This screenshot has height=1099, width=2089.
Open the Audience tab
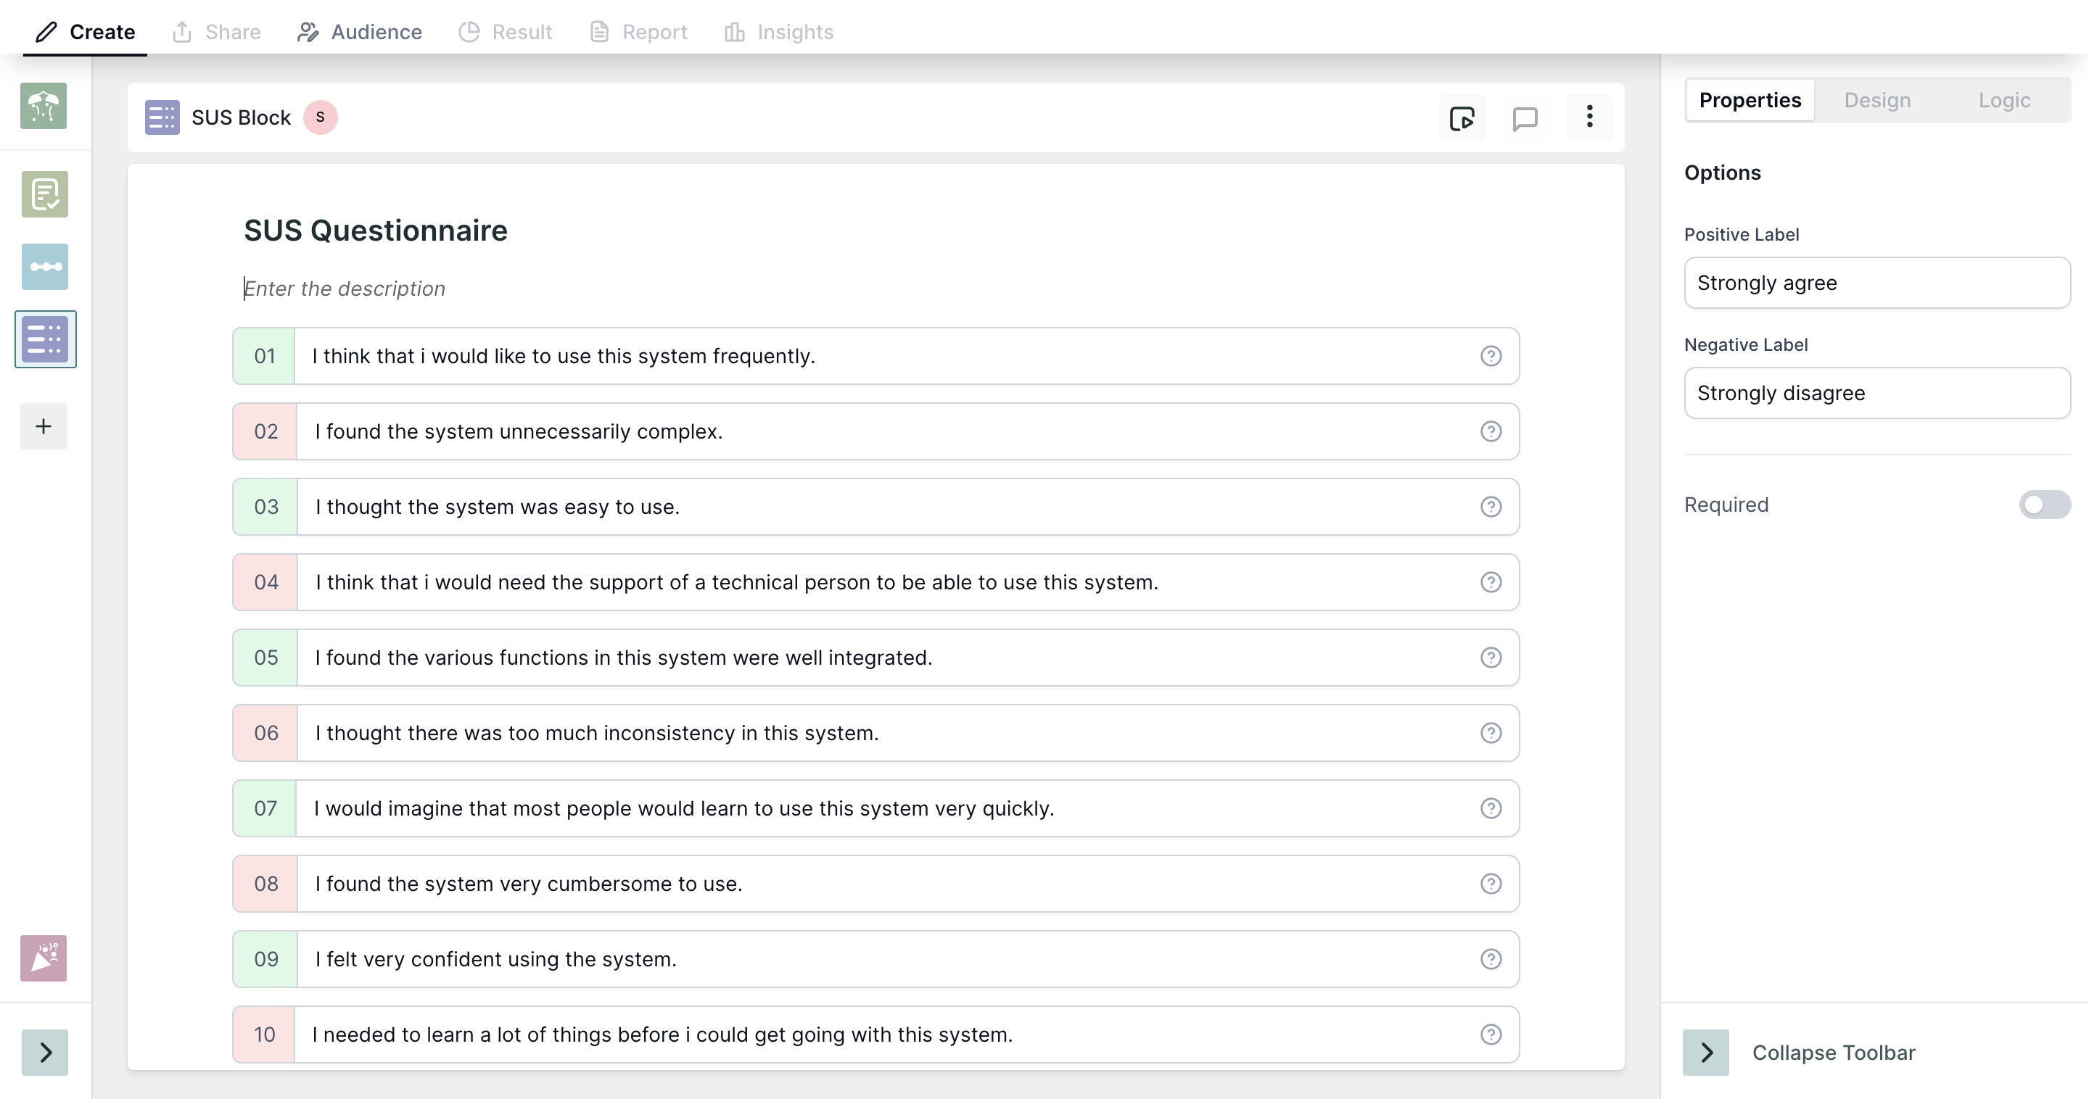(359, 32)
